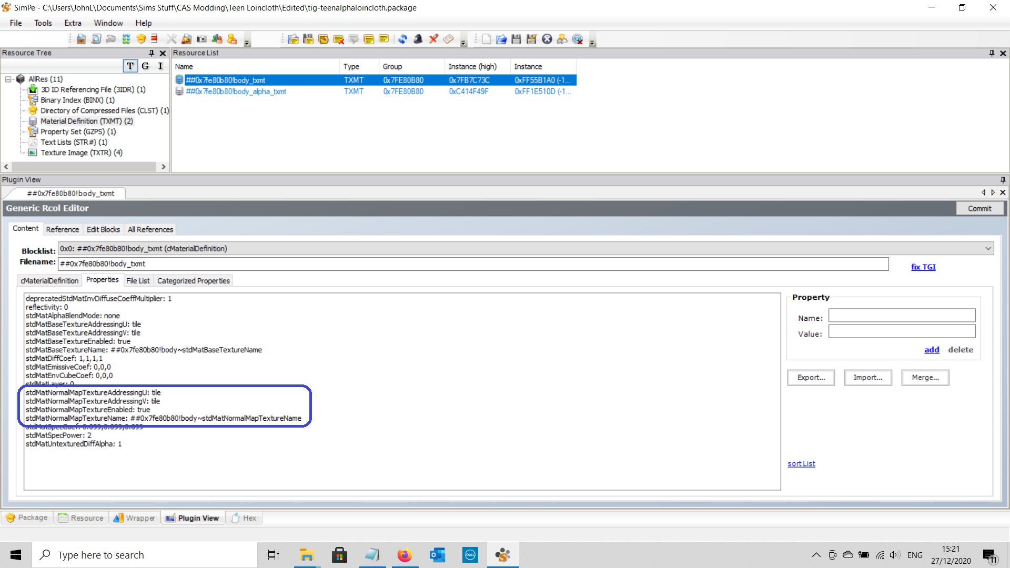Expand the first toolbar overflow arrow
The image size is (1010, 568).
[247, 43]
